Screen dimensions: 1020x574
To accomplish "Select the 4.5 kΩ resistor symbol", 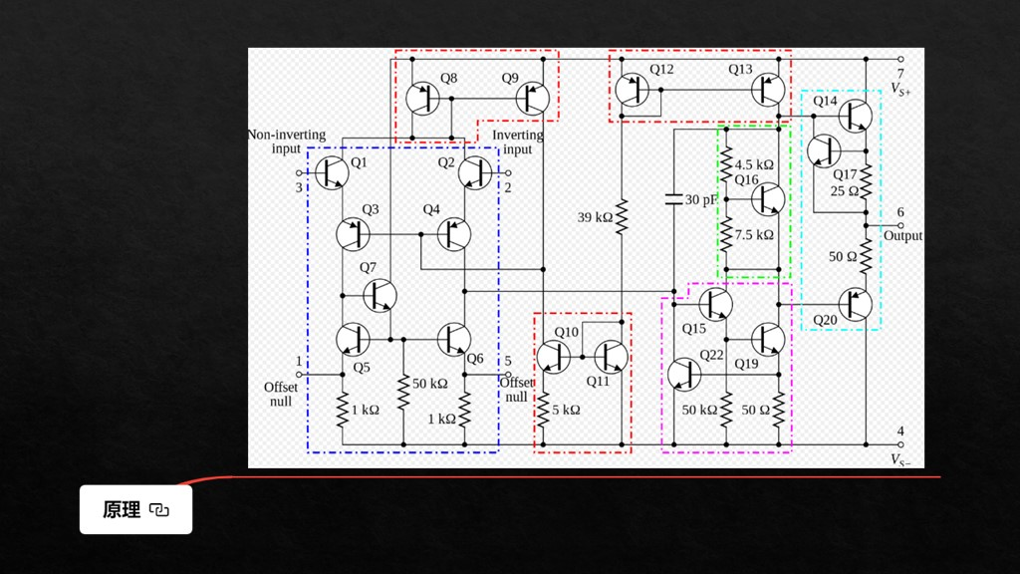I will point(726,163).
